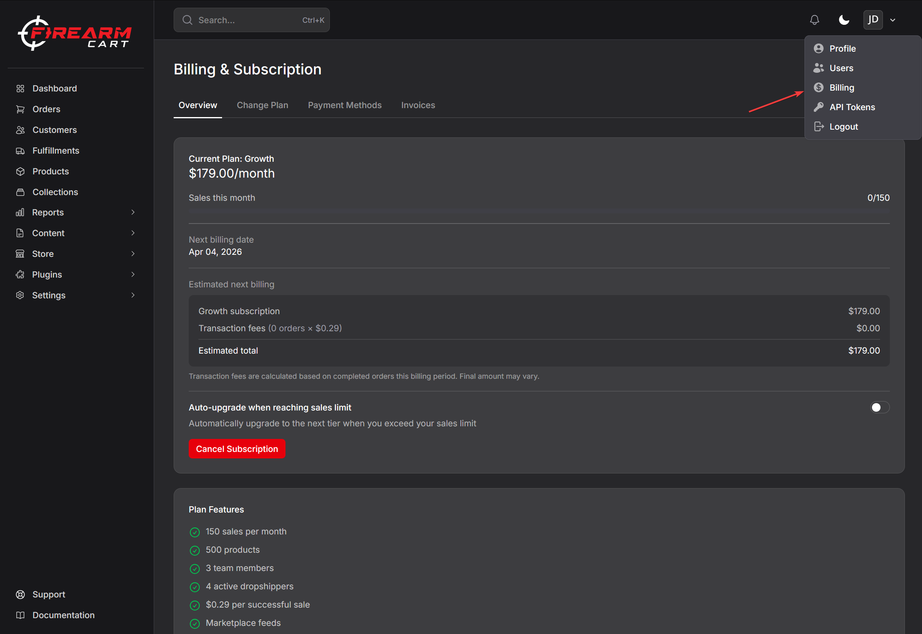Image resolution: width=922 pixels, height=634 pixels.
Task: Switch to the Overview tab
Action: 198,105
